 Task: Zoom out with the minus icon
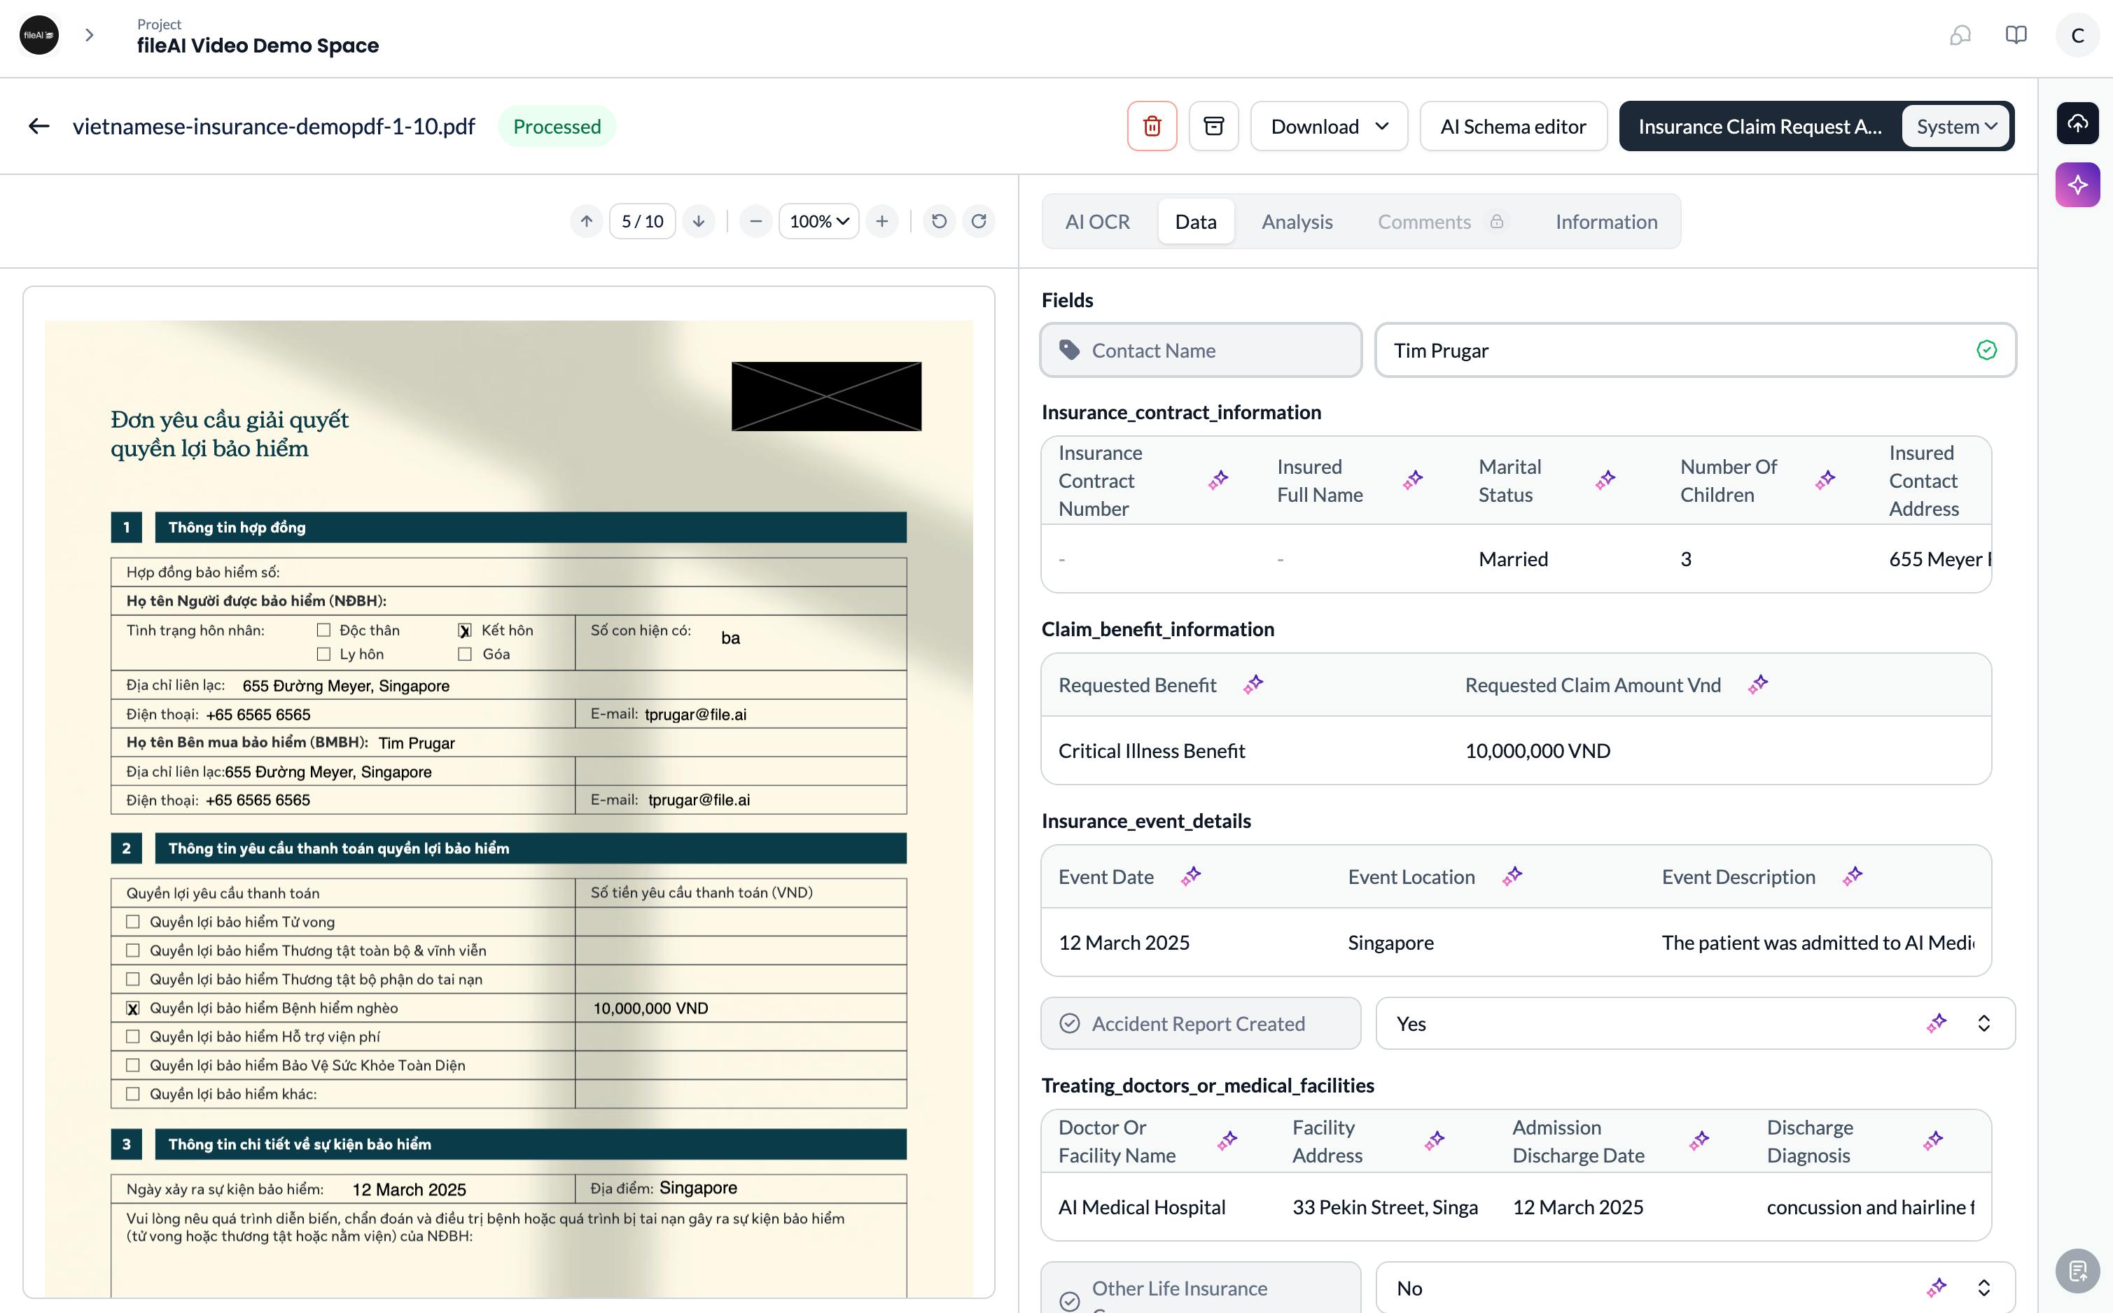(755, 221)
